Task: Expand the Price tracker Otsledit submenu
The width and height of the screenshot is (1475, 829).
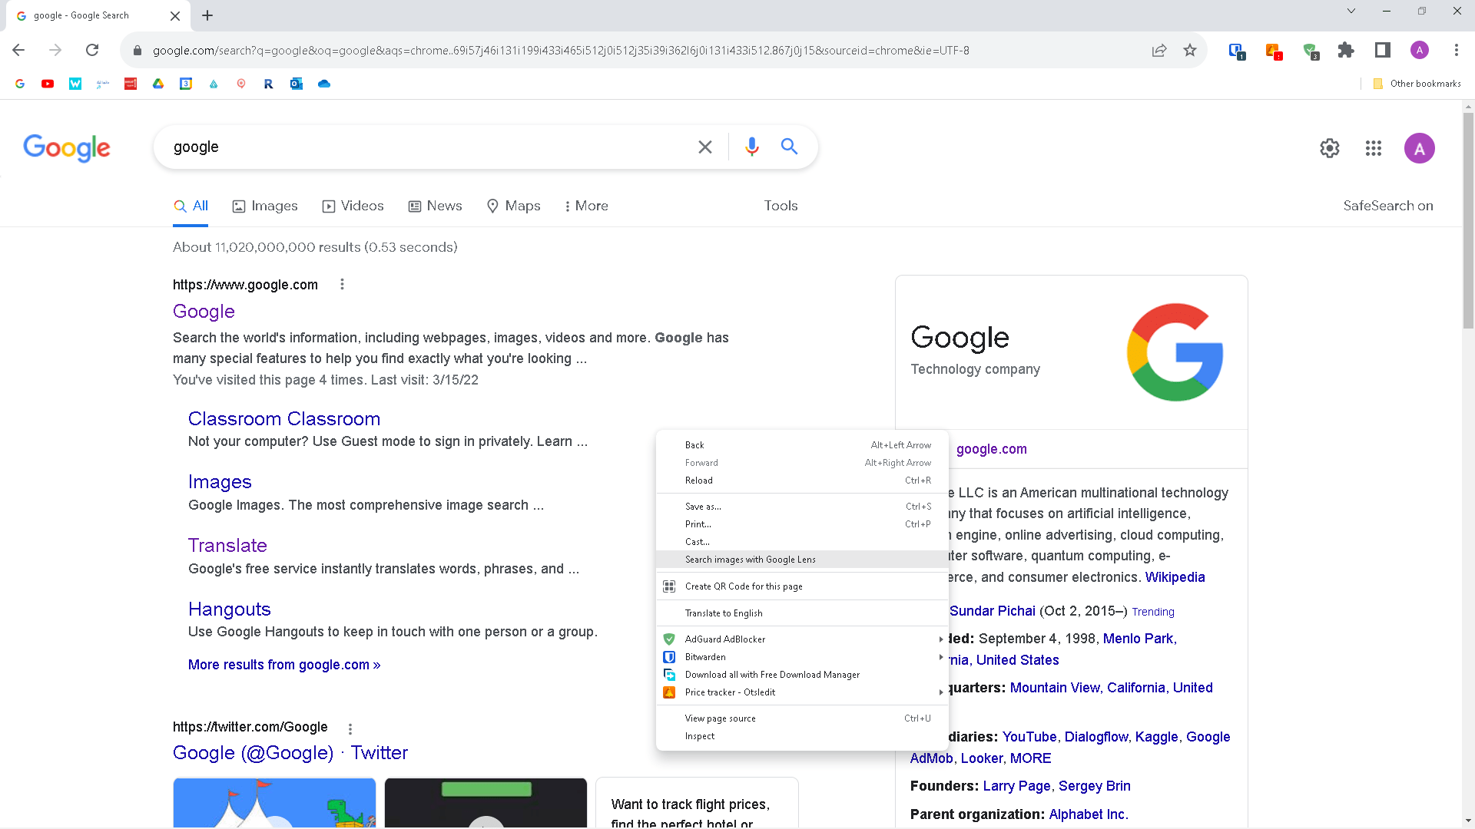Action: [x=940, y=692]
